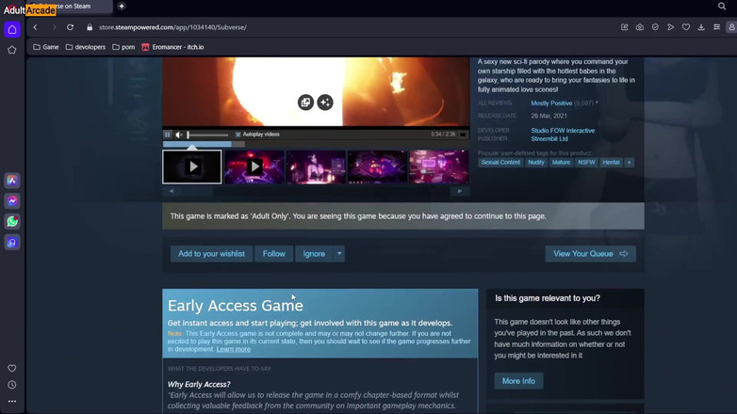Open the Eromancer itch.io bookmark

click(x=172, y=47)
